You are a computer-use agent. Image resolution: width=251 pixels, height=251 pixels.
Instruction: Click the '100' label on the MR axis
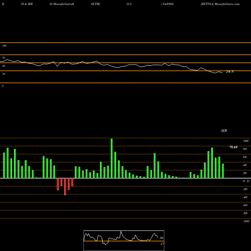(245, 141)
